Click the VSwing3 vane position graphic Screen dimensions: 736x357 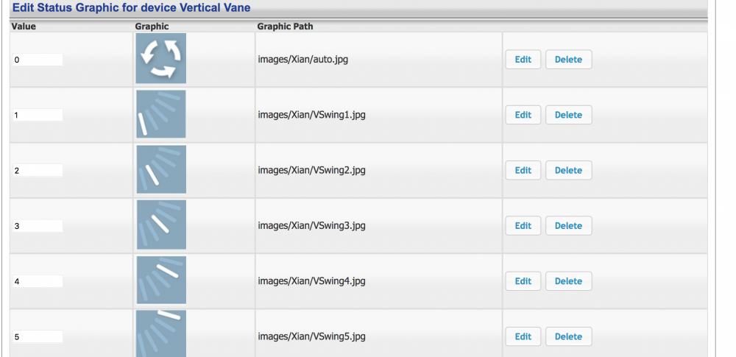[160, 225]
